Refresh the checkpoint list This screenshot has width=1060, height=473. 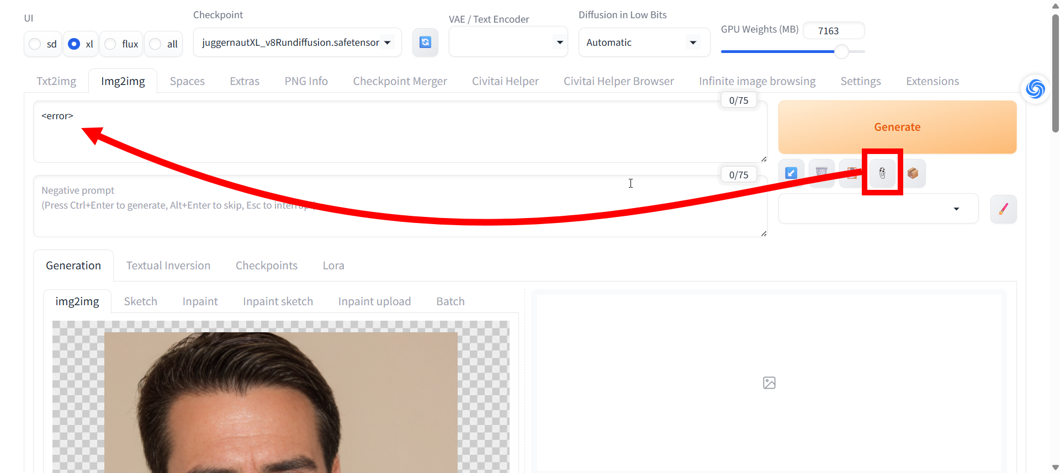425,42
